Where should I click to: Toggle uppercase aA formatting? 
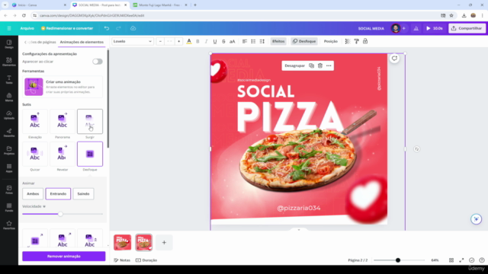pos(232,41)
